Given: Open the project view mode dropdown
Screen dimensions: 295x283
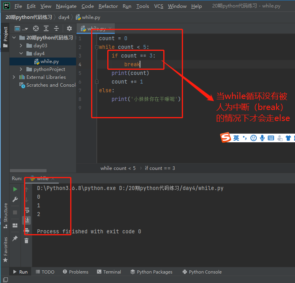Looking at the screenshot, I should [x=21, y=29].
